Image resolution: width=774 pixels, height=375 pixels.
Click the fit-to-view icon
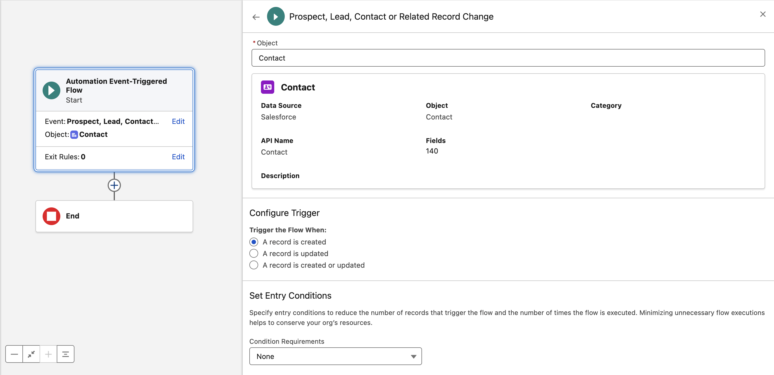[x=31, y=354]
